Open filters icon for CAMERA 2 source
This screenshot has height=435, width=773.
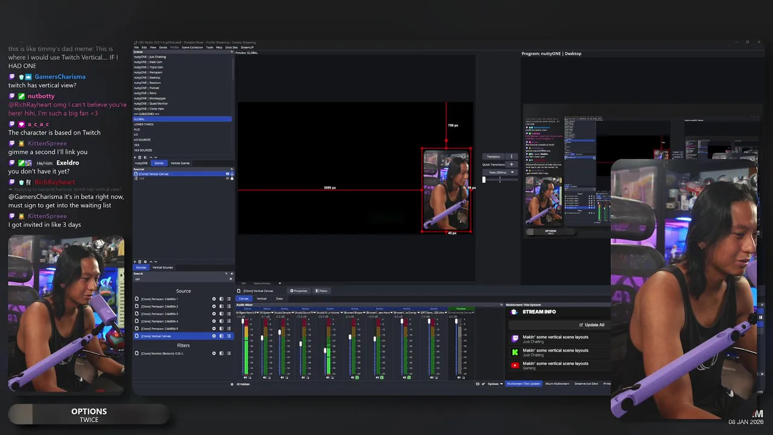tap(221, 306)
